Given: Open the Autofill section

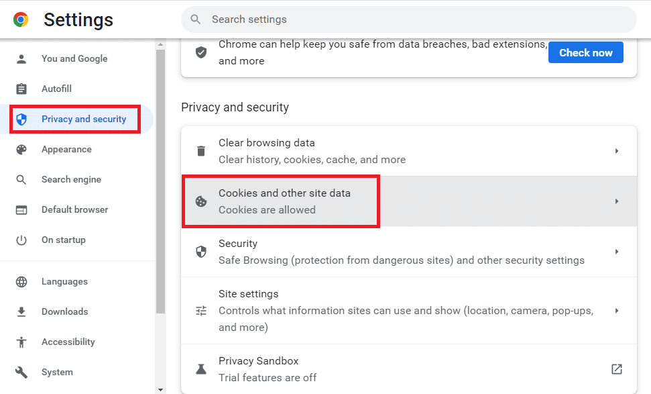Looking at the screenshot, I should (77, 89).
